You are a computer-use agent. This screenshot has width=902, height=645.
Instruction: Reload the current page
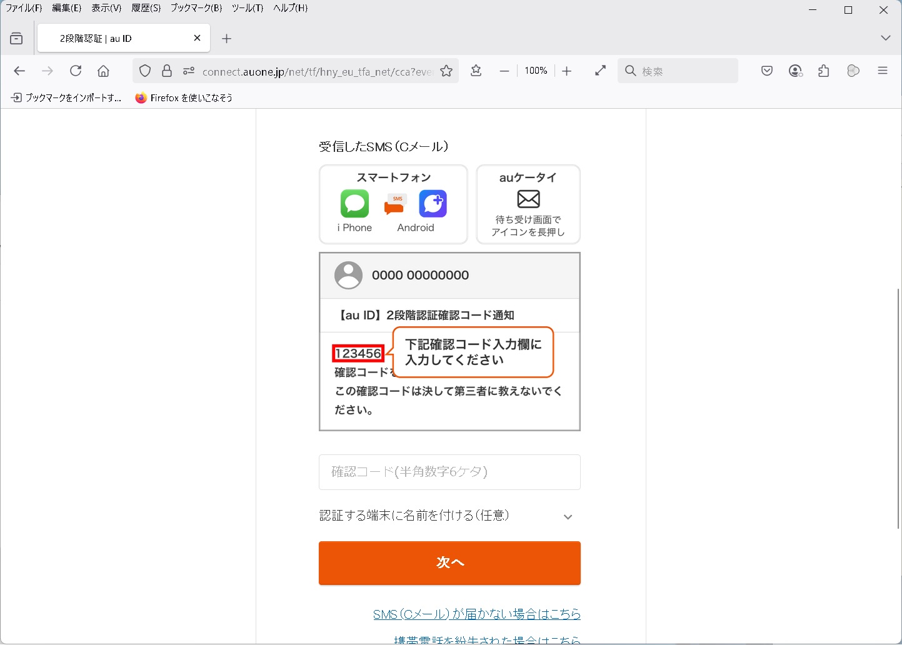(x=76, y=71)
